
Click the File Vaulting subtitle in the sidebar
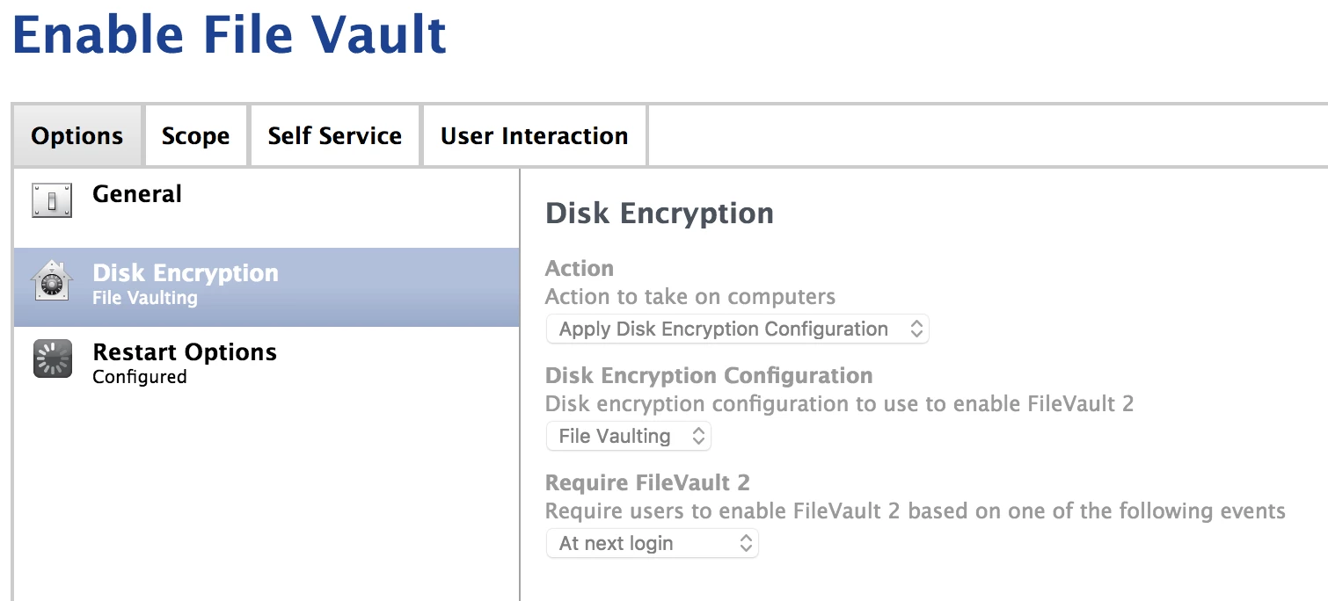pyautogui.click(x=145, y=298)
